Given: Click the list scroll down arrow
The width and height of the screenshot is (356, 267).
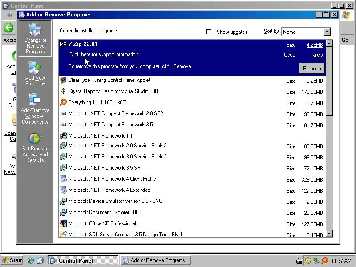Looking at the screenshot, I should click(x=329, y=233).
